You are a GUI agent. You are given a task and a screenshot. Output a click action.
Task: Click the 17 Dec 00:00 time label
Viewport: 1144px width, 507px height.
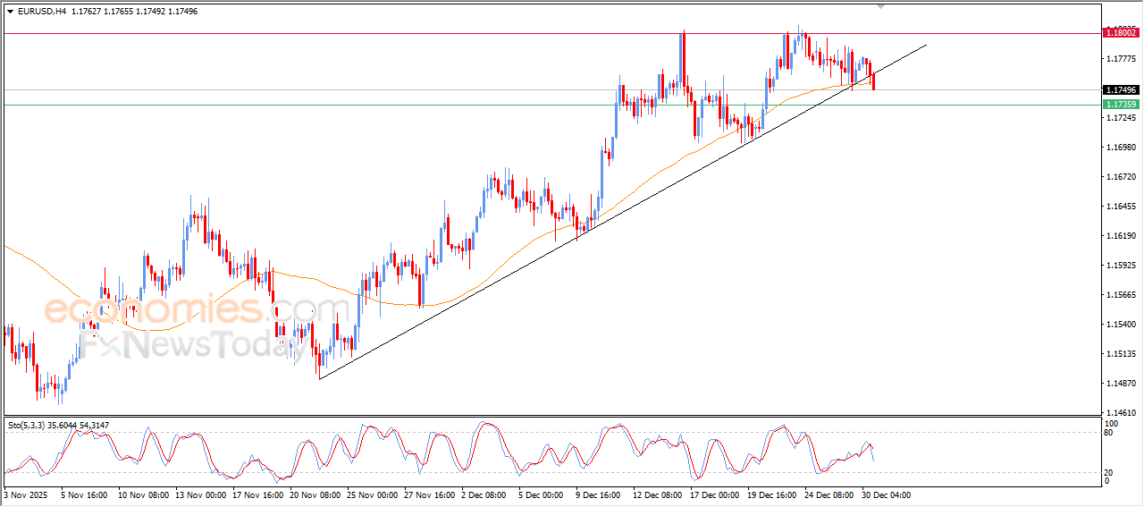click(x=716, y=494)
